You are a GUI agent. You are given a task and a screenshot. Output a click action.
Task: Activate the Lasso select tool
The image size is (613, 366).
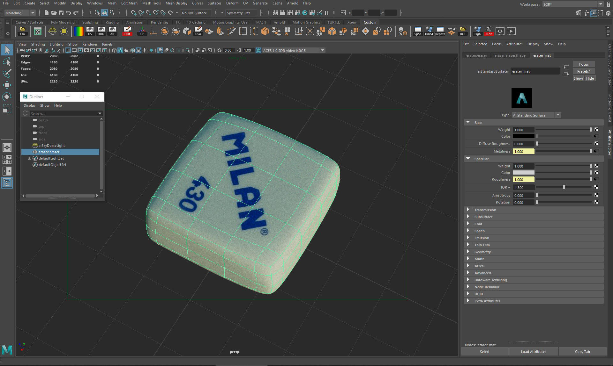(7, 62)
